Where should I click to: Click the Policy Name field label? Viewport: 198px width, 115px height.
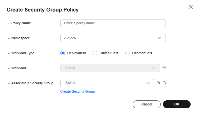[21, 23]
